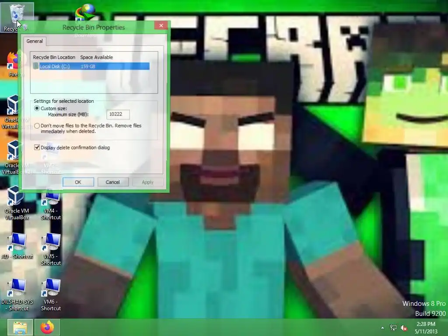Click the Space Available column header
Image resolution: width=448 pixels, height=336 pixels.
click(x=96, y=57)
